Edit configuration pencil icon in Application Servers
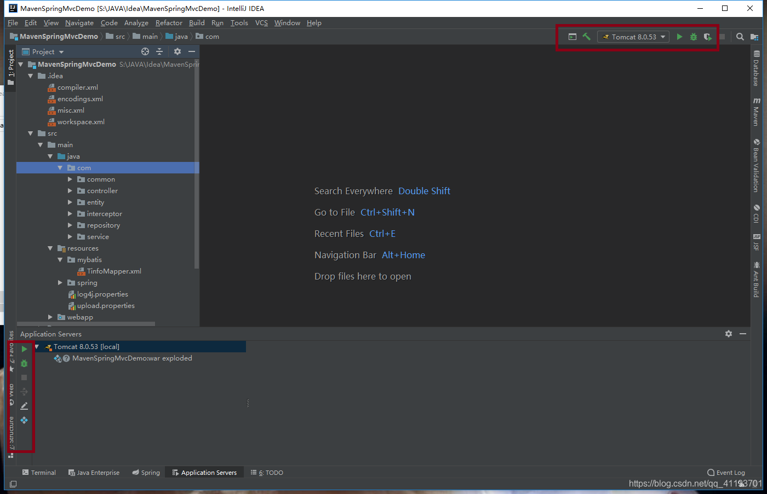The image size is (767, 494). [x=24, y=406]
